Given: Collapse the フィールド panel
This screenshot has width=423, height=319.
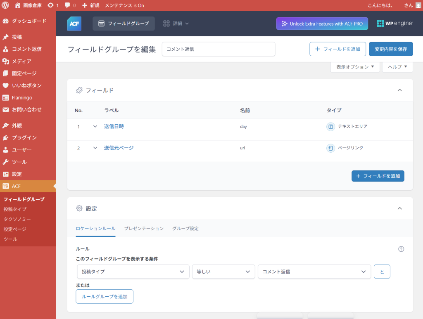Looking at the screenshot, I should coord(399,90).
